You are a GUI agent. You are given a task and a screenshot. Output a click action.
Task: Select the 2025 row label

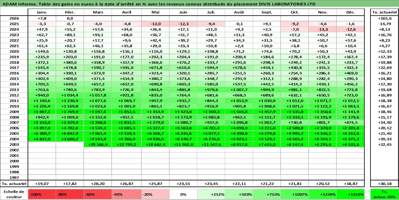click(14, 24)
